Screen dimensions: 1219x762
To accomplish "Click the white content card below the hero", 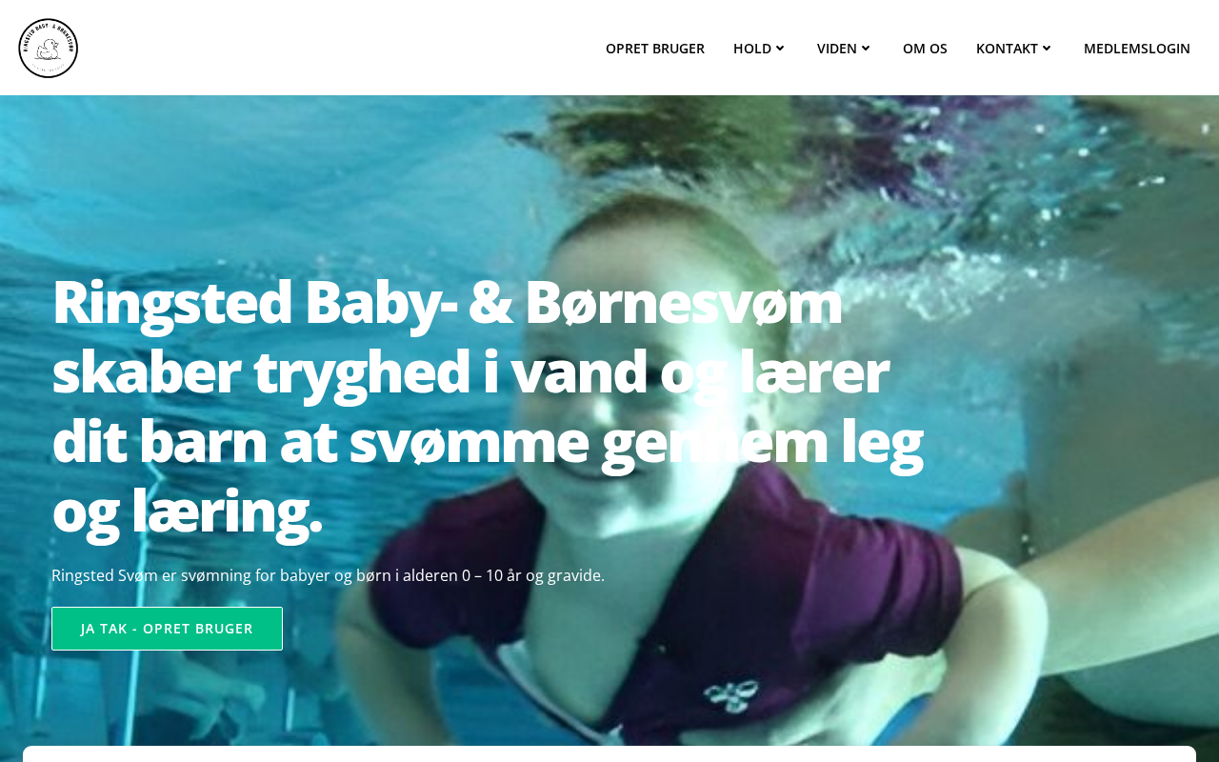I will 609,754.
